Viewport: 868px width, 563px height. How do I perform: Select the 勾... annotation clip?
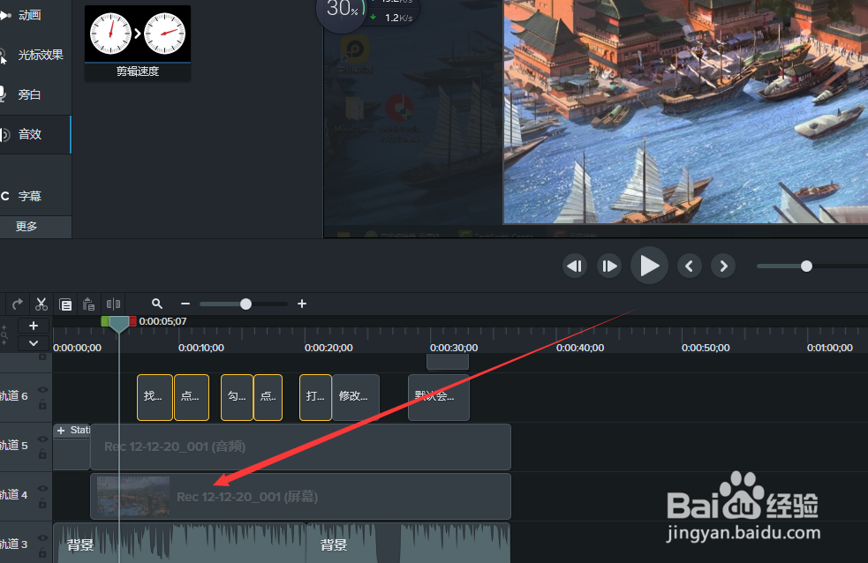[x=237, y=397]
